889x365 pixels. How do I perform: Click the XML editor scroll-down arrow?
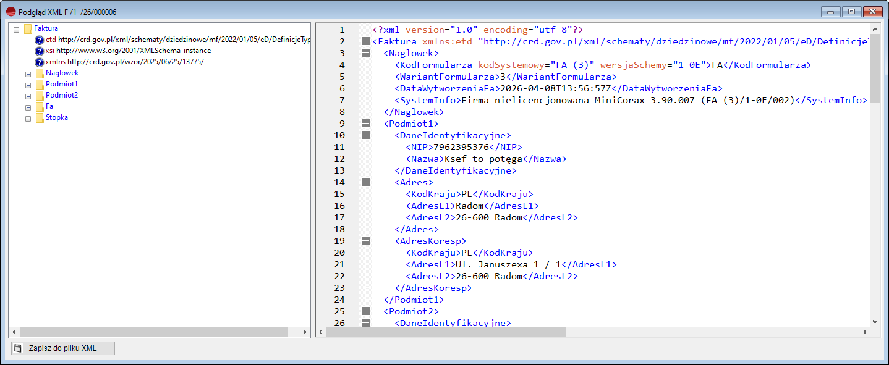click(874, 321)
